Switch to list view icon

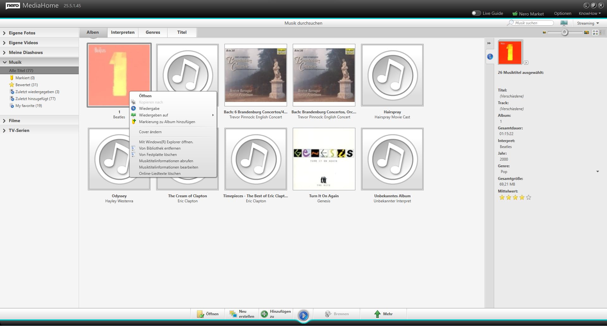tap(602, 33)
